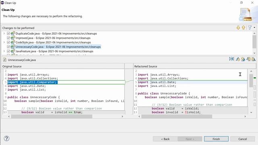
Task: Click the JavaFeature.java file icon
Action: (13, 51)
